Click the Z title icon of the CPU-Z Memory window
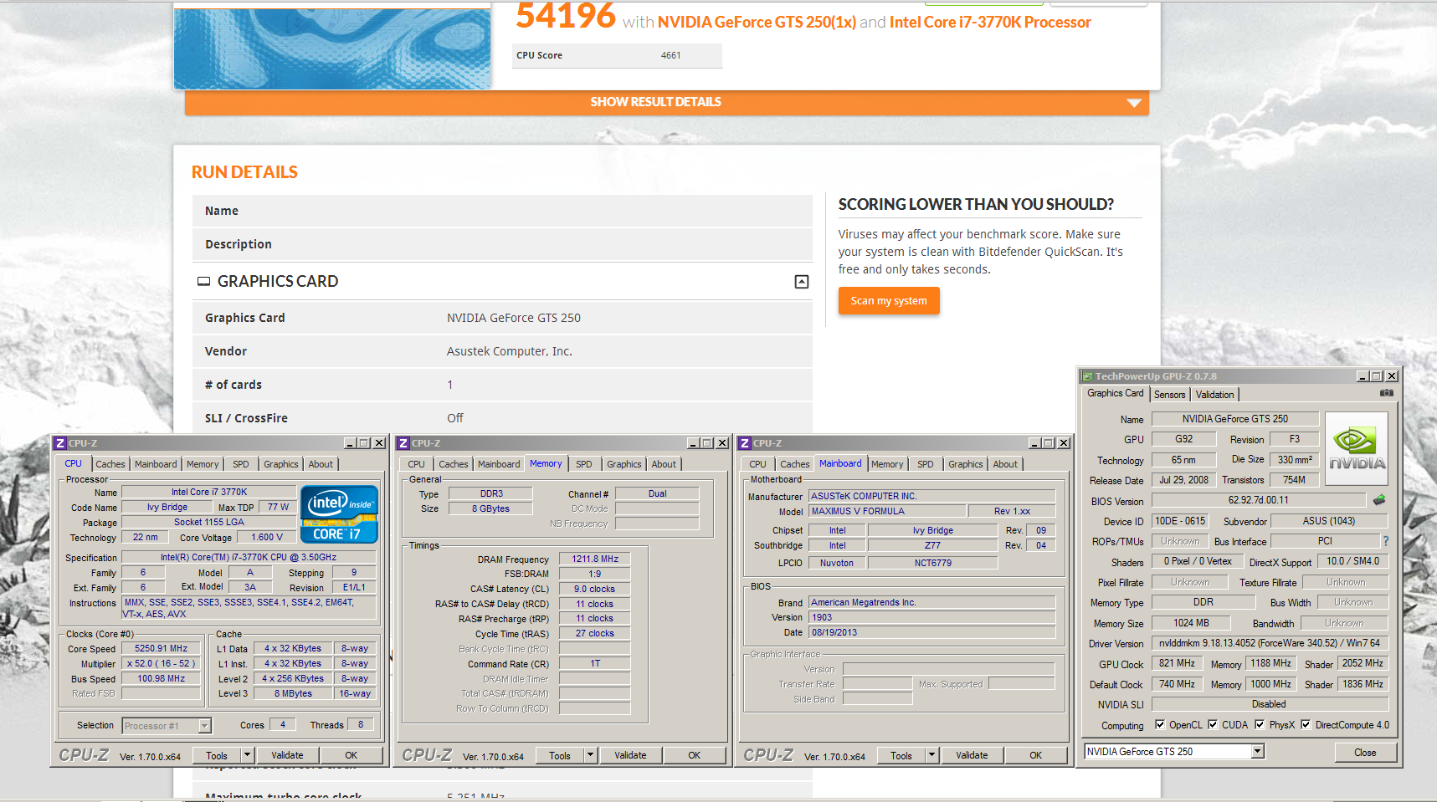The width and height of the screenshot is (1437, 802). [x=403, y=443]
